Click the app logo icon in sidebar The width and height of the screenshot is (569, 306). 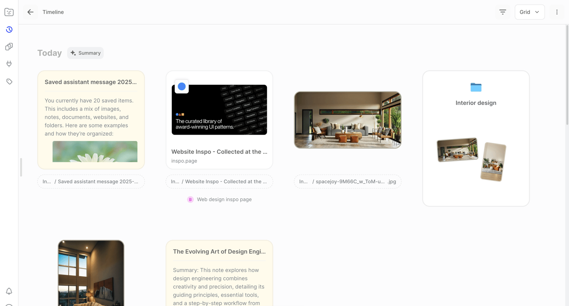click(9, 12)
